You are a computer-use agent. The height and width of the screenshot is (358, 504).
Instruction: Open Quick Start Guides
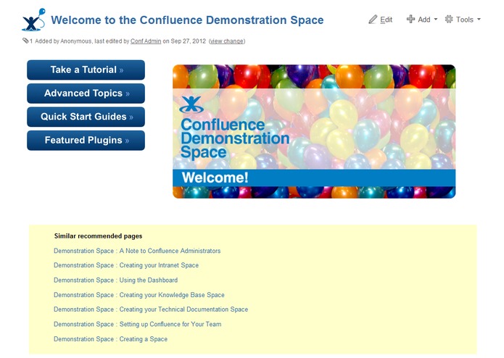click(x=86, y=117)
